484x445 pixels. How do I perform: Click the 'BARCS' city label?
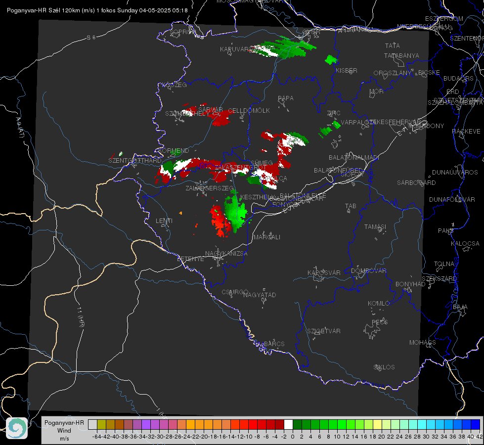274,344
